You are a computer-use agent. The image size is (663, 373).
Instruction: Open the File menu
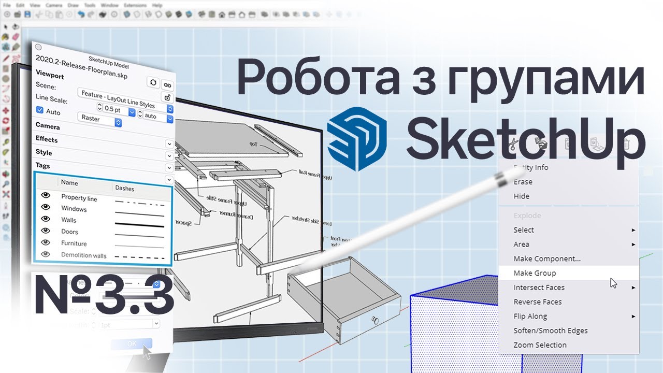[7, 5]
